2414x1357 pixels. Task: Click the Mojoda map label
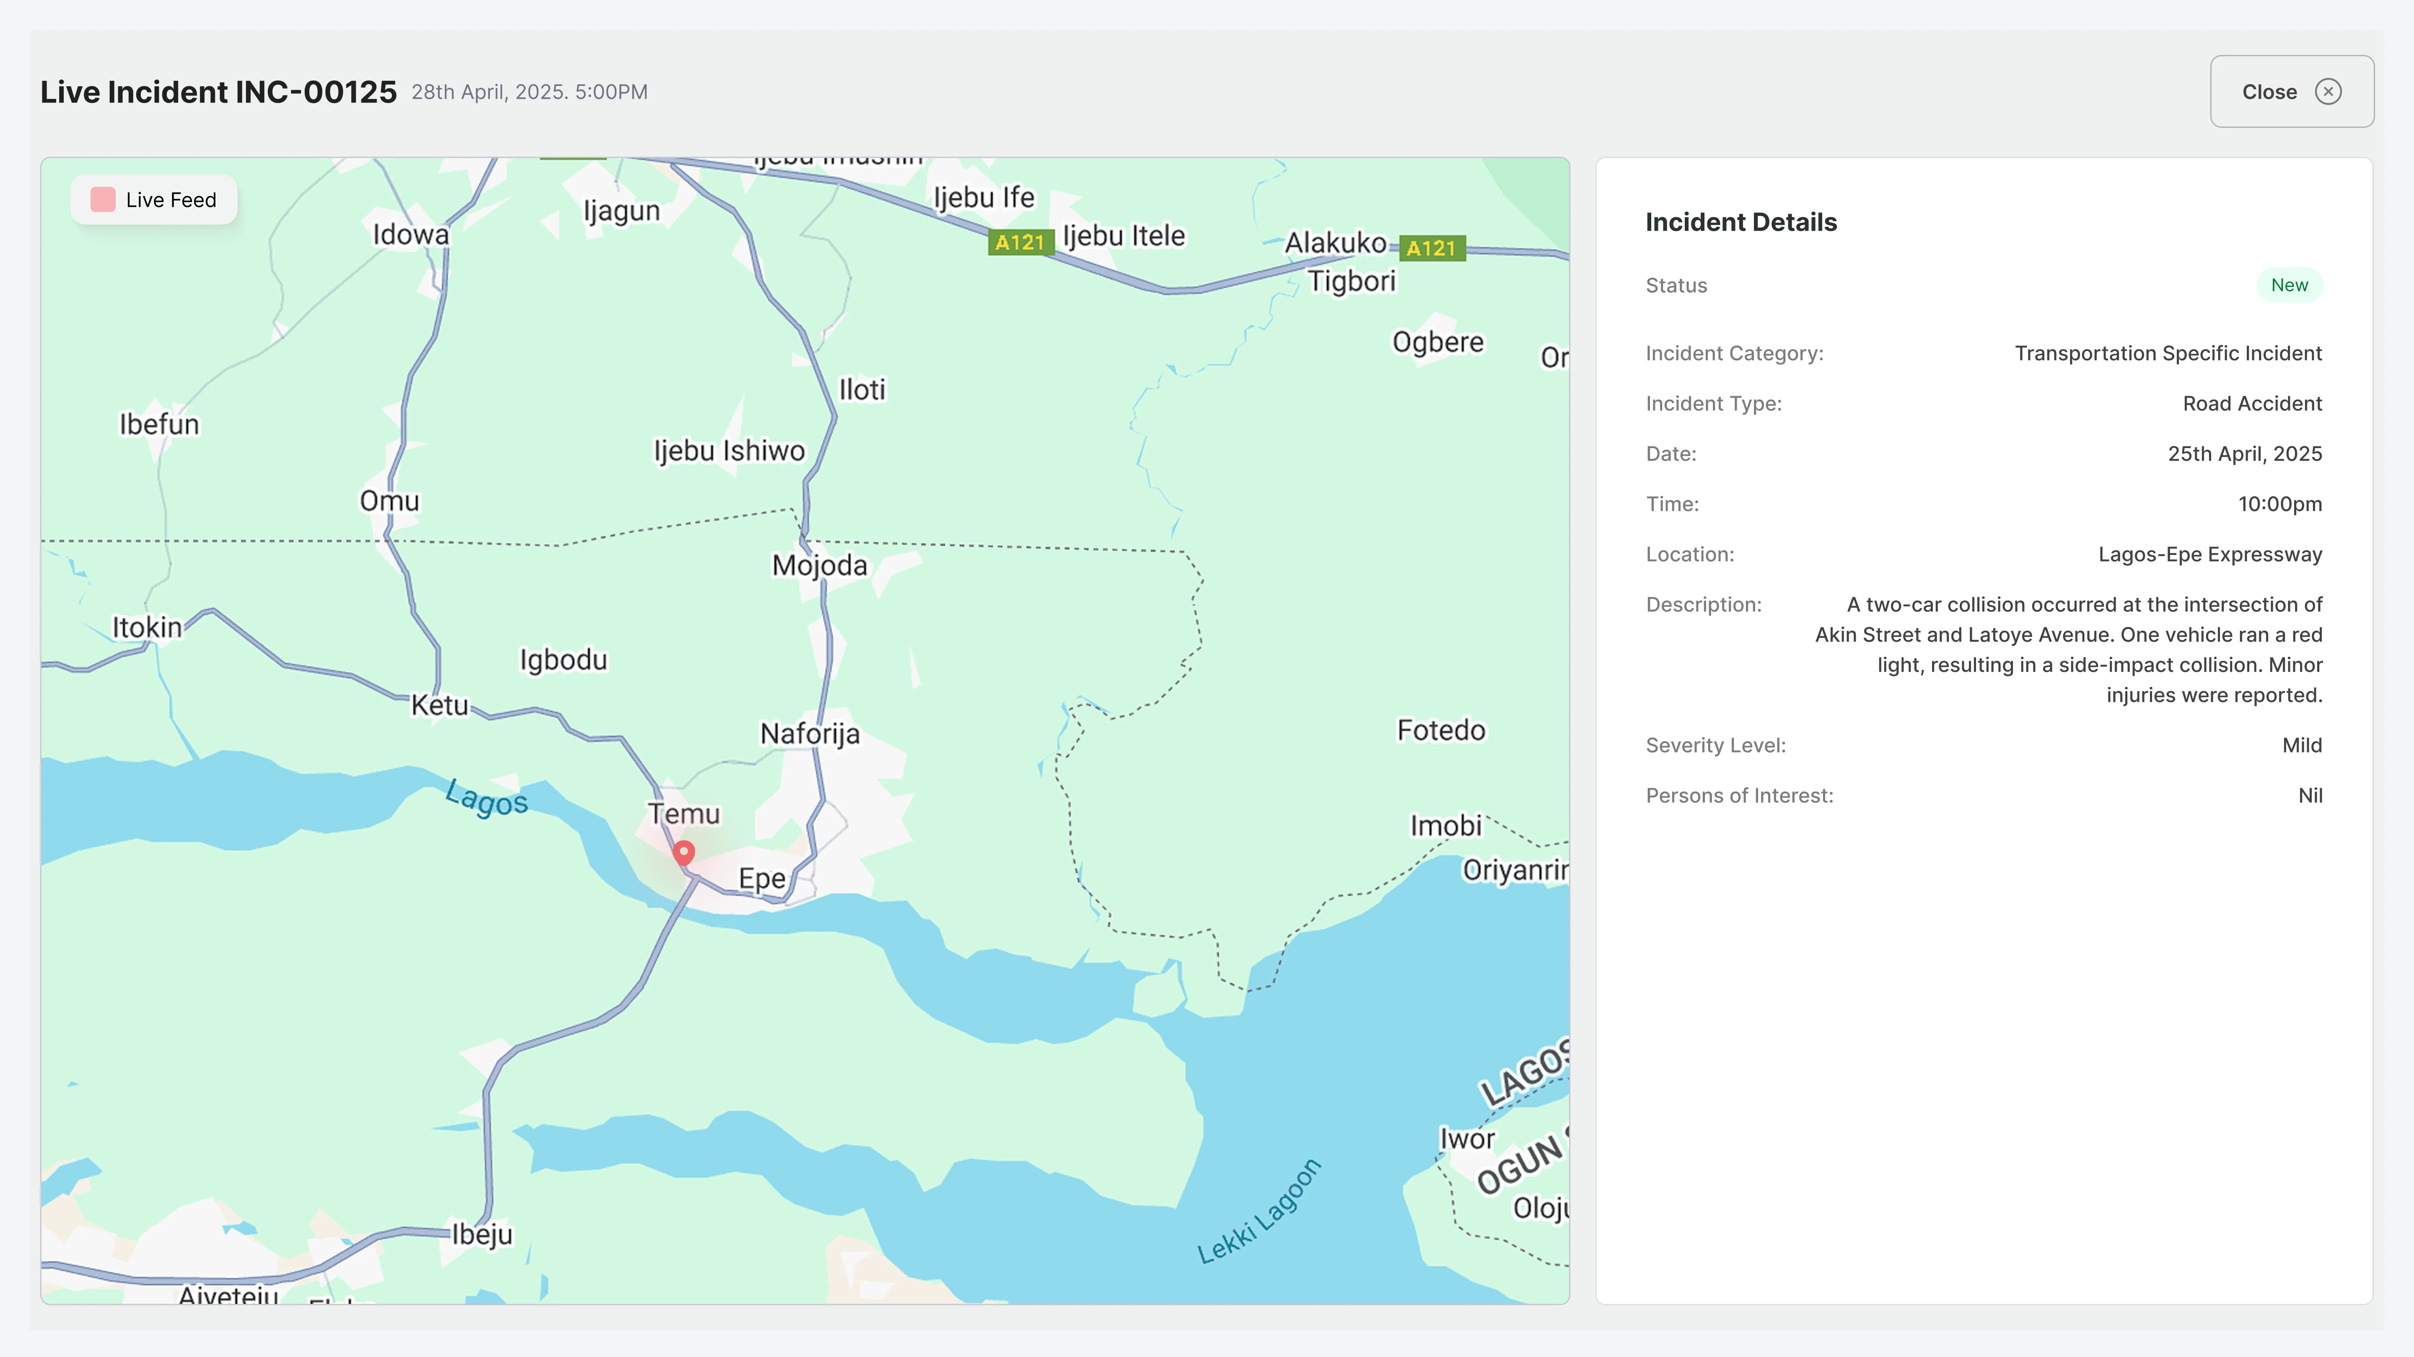(820, 566)
